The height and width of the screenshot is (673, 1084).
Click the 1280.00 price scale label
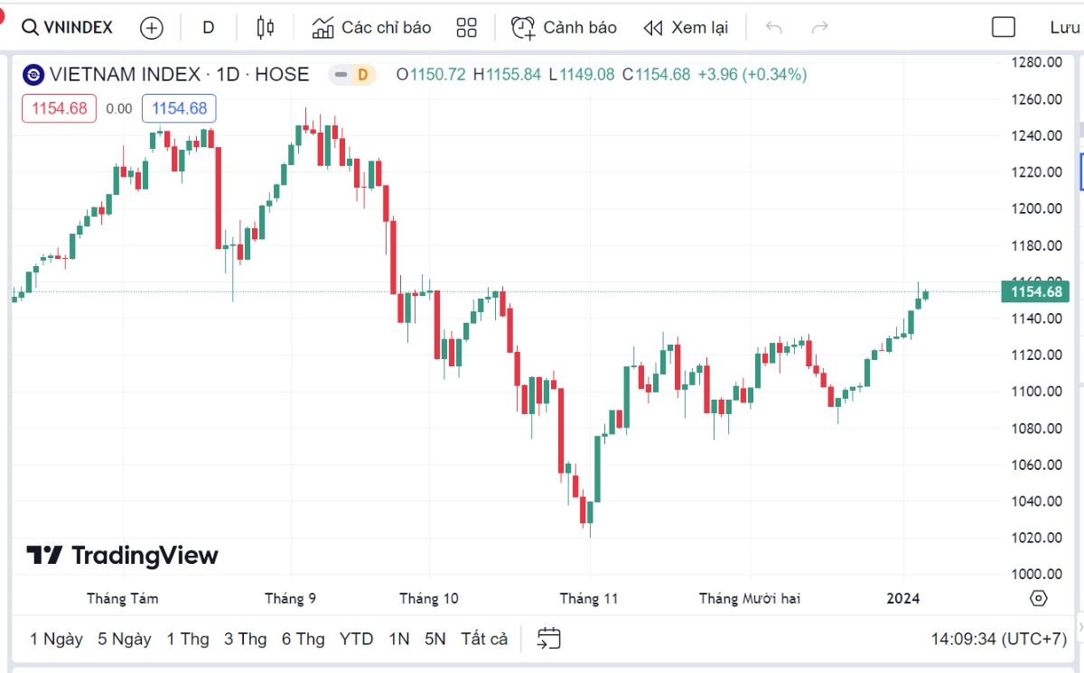(x=1036, y=62)
